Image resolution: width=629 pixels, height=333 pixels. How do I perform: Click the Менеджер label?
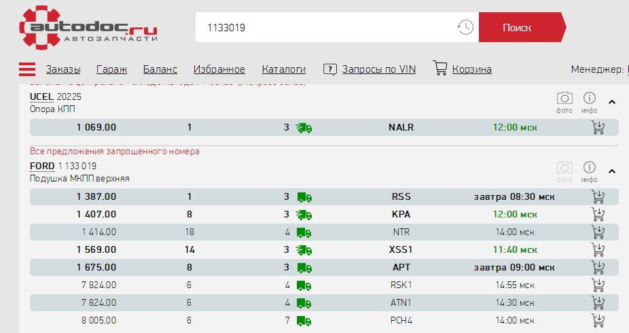(597, 69)
